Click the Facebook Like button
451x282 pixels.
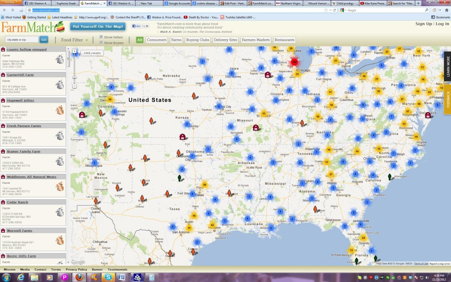(136, 26)
